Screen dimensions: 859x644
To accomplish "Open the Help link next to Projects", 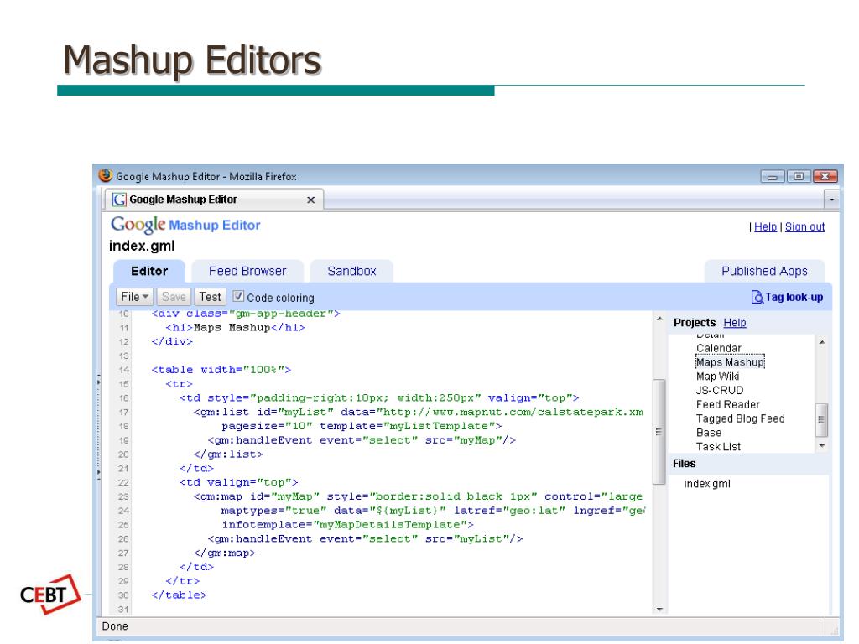I will [735, 323].
